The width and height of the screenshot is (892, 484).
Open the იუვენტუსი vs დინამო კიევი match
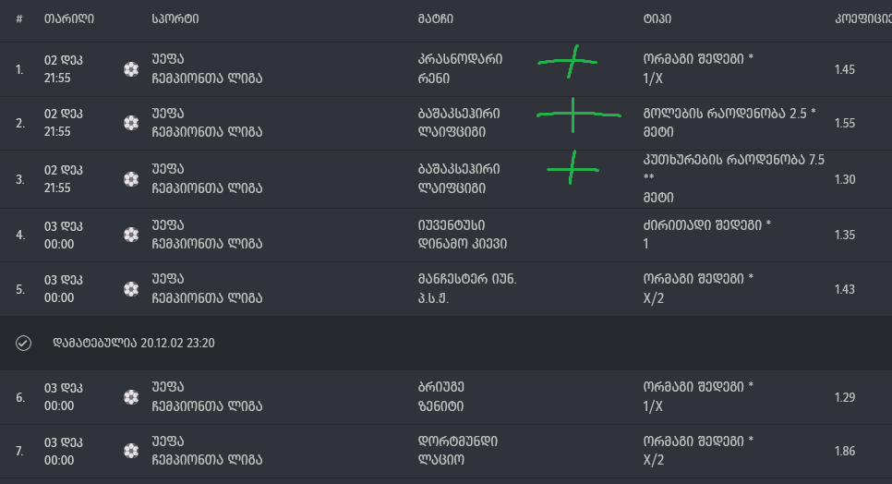click(463, 235)
